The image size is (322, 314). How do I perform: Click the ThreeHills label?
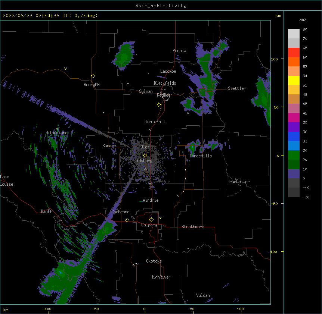[201, 156]
